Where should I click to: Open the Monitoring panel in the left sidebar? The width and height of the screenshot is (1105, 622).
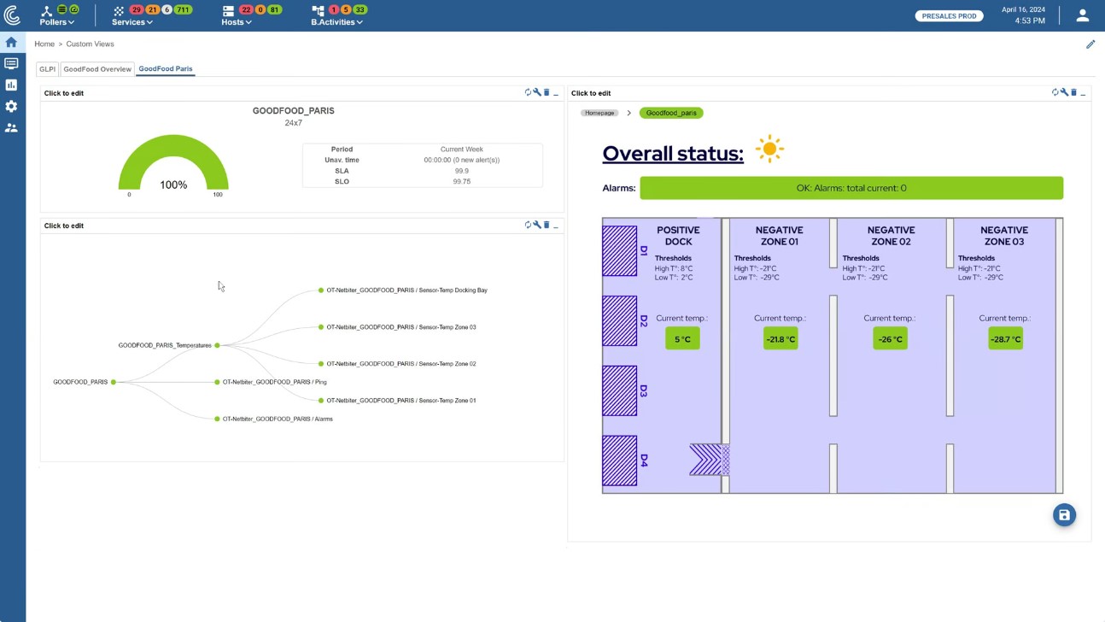pos(12,62)
